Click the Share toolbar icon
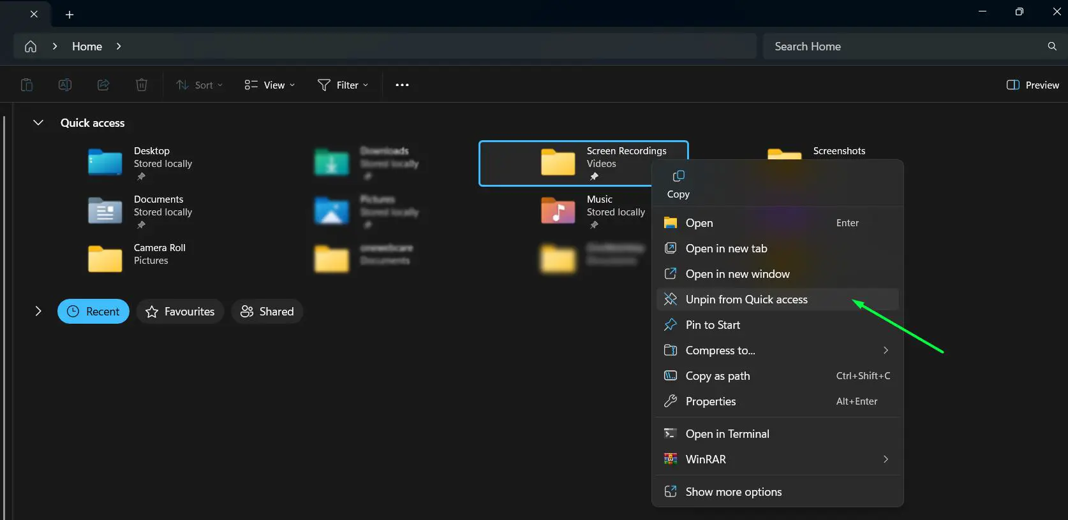The width and height of the screenshot is (1068, 520). click(x=103, y=85)
